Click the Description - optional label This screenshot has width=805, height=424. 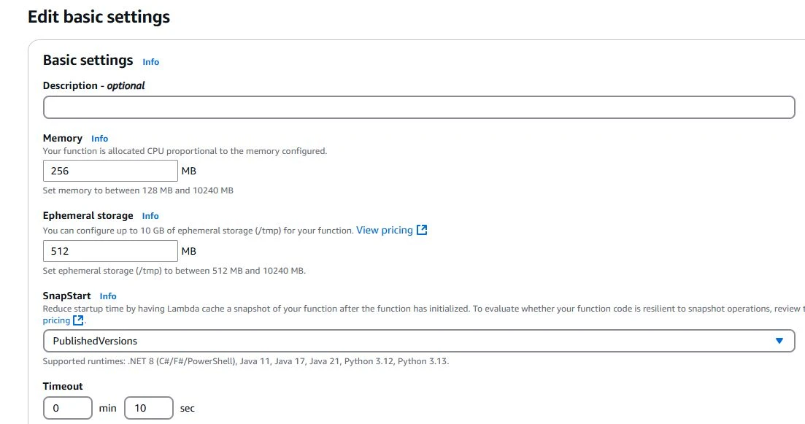point(94,85)
